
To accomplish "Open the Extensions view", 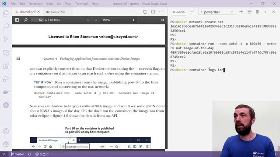I will pos(6,66).
